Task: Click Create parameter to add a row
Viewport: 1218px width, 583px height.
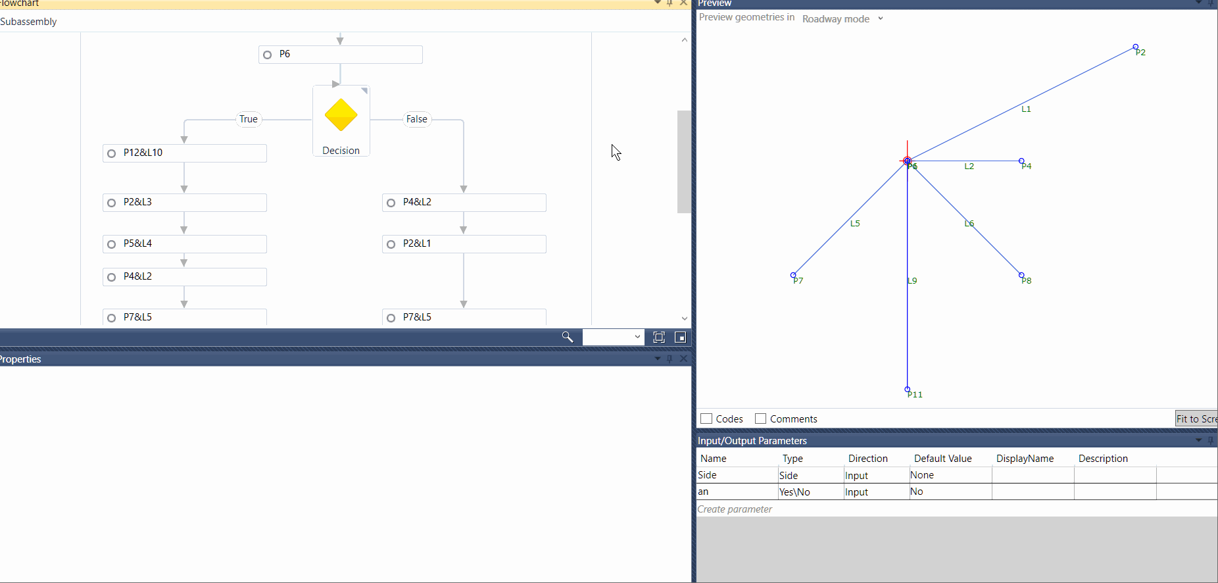Action: click(735, 509)
